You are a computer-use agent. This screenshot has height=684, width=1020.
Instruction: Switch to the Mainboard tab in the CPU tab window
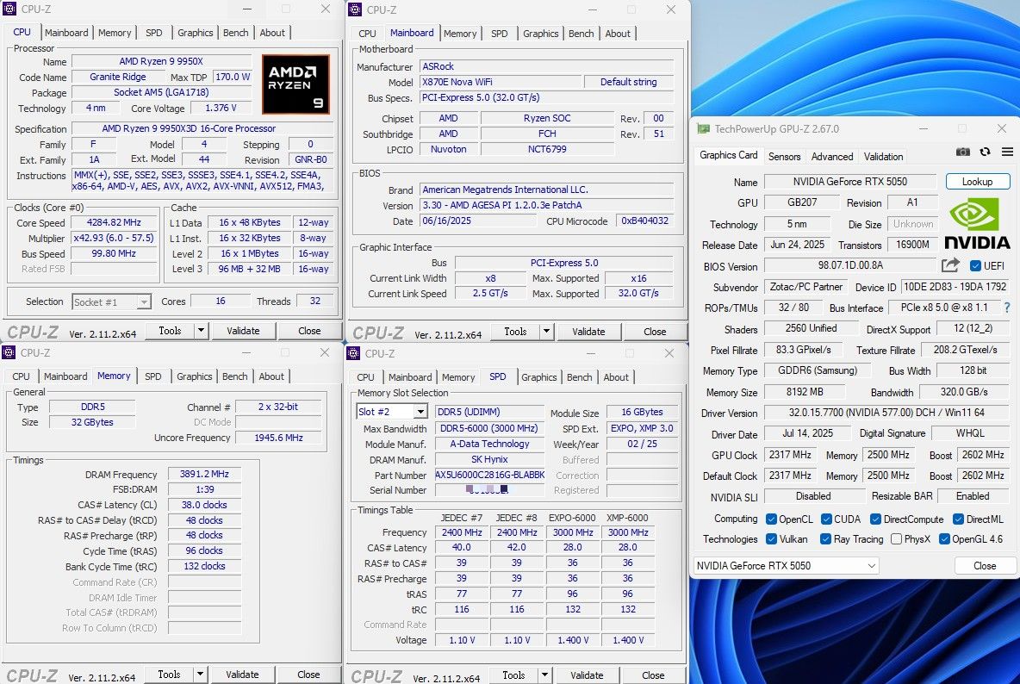click(66, 33)
